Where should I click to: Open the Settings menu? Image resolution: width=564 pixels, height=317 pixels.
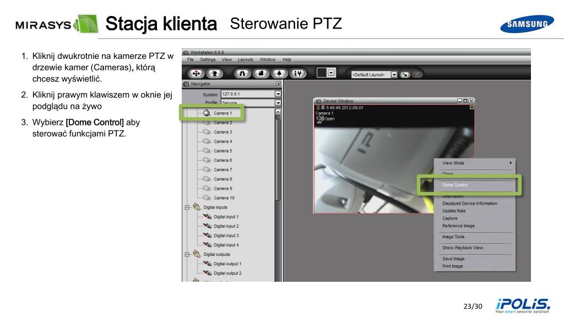208,59
